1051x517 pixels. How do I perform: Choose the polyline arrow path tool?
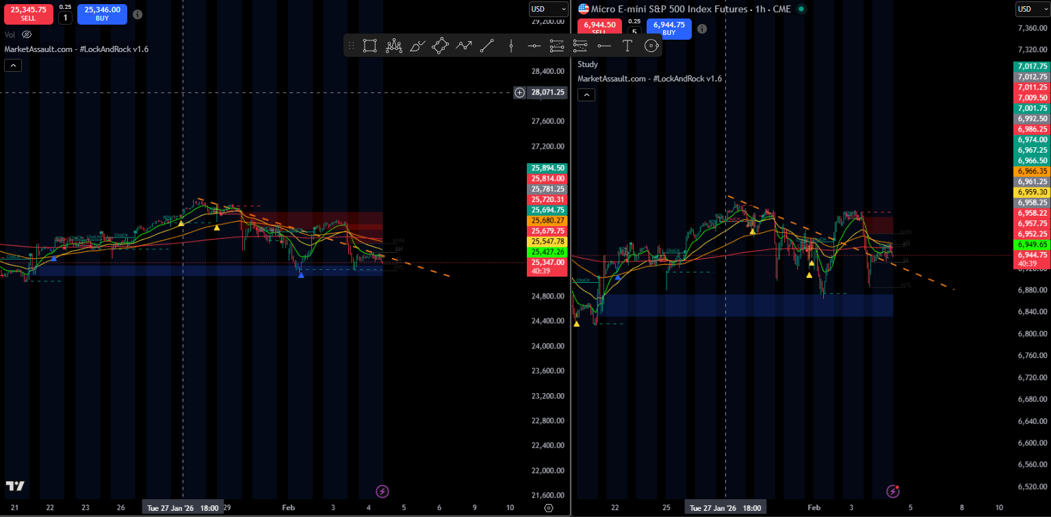coord(464,46)
